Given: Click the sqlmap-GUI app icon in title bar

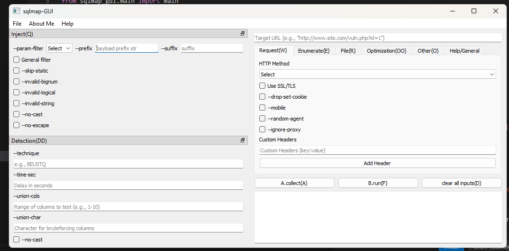Looking at the screenshot, I should 16,11.
